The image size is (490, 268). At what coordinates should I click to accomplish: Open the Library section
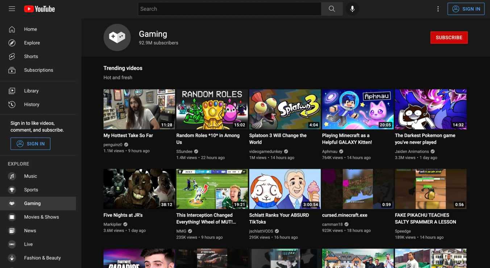pyautogui.click(x=11, y=91)
